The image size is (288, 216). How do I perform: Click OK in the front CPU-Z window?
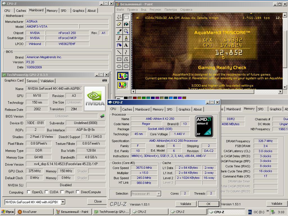[x=208, y=204]
